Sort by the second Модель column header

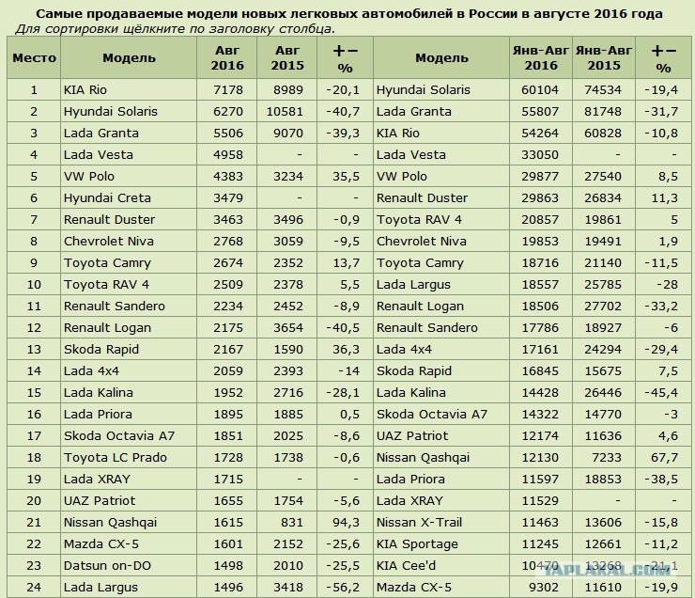click(x=441, y=57)
